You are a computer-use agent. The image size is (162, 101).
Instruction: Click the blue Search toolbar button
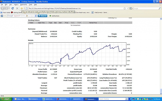(x=43, y=16)
